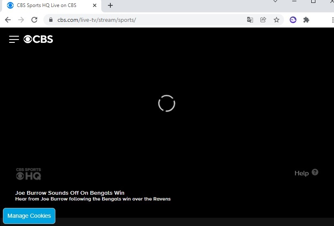
Task: Select the CBS Sports HQ Live tab
Action: click(51, 5)
